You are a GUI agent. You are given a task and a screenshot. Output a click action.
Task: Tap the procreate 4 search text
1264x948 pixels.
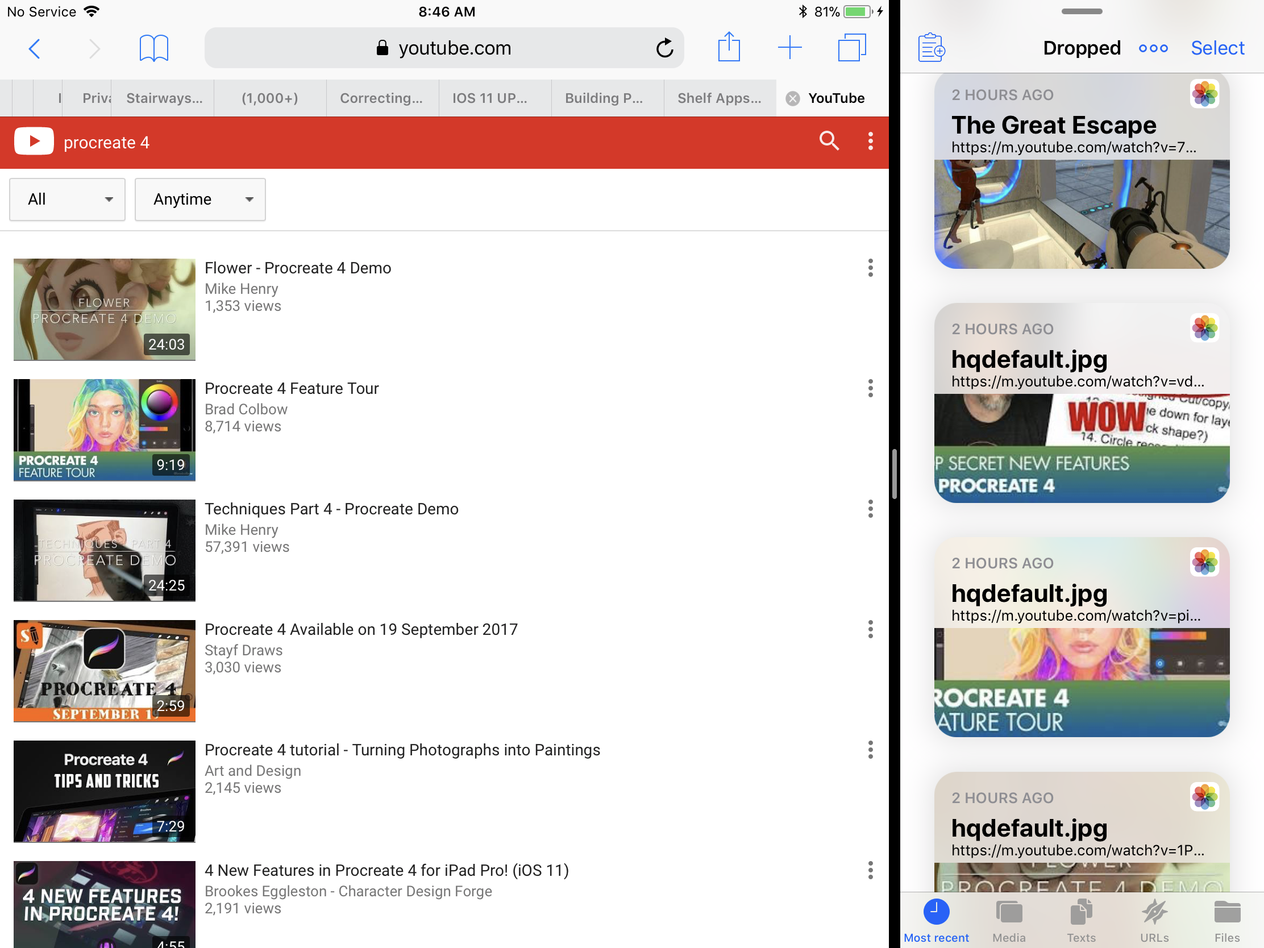tap(106, 142)
